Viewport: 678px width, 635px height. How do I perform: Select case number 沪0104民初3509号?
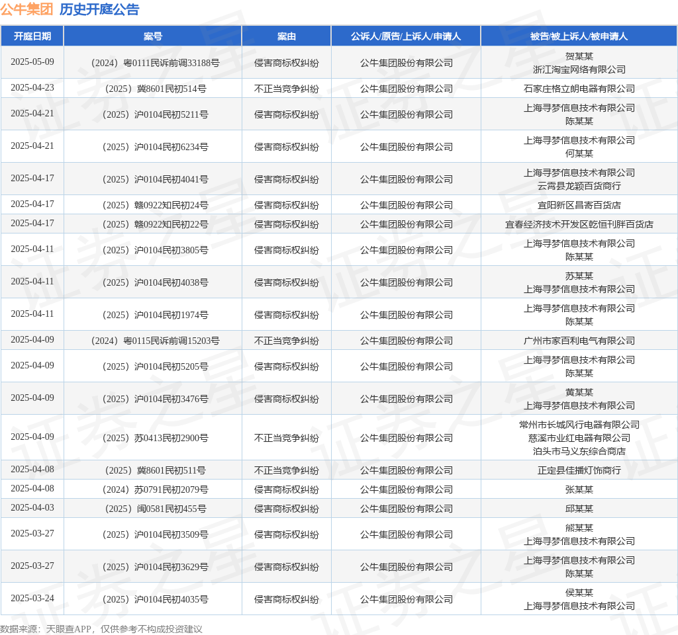point(155,534)
